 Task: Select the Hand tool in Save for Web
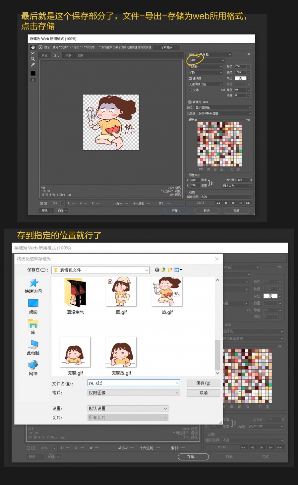33,47
